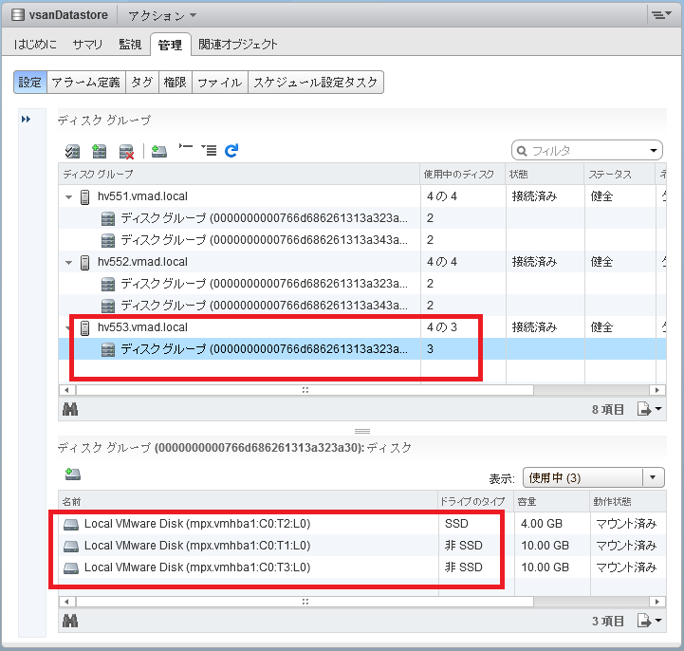Screen dimensions: 684x651
Task: Click the claim disks checklist icon
Action: click(72, 151)
